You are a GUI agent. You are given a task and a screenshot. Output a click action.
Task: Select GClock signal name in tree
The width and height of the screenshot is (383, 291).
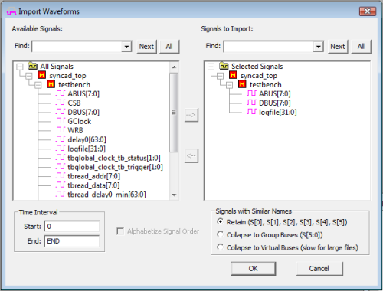click(80, 121)
